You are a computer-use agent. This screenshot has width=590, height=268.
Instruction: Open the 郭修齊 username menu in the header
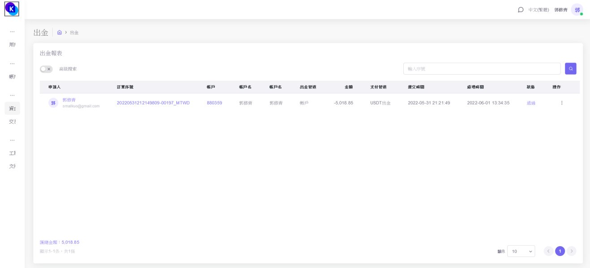(x=560, y=10)
